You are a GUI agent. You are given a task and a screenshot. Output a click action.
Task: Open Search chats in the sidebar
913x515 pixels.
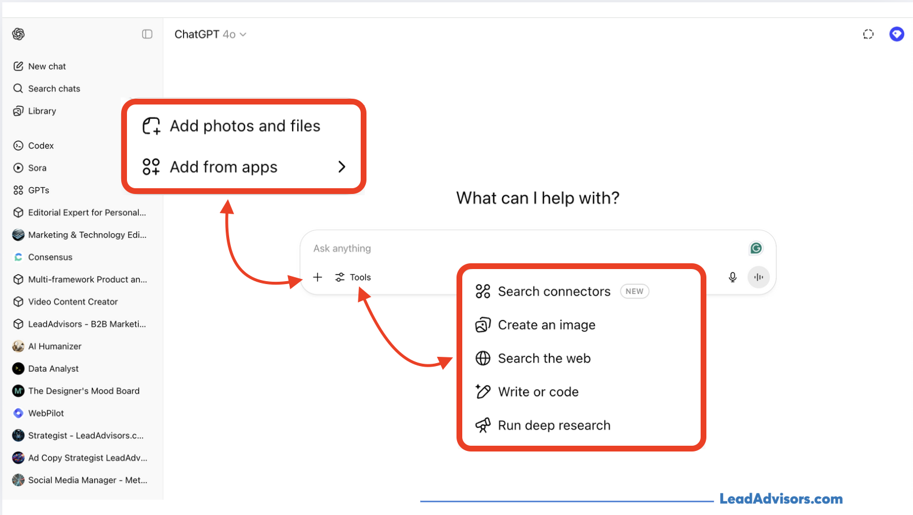coord(47,88)
